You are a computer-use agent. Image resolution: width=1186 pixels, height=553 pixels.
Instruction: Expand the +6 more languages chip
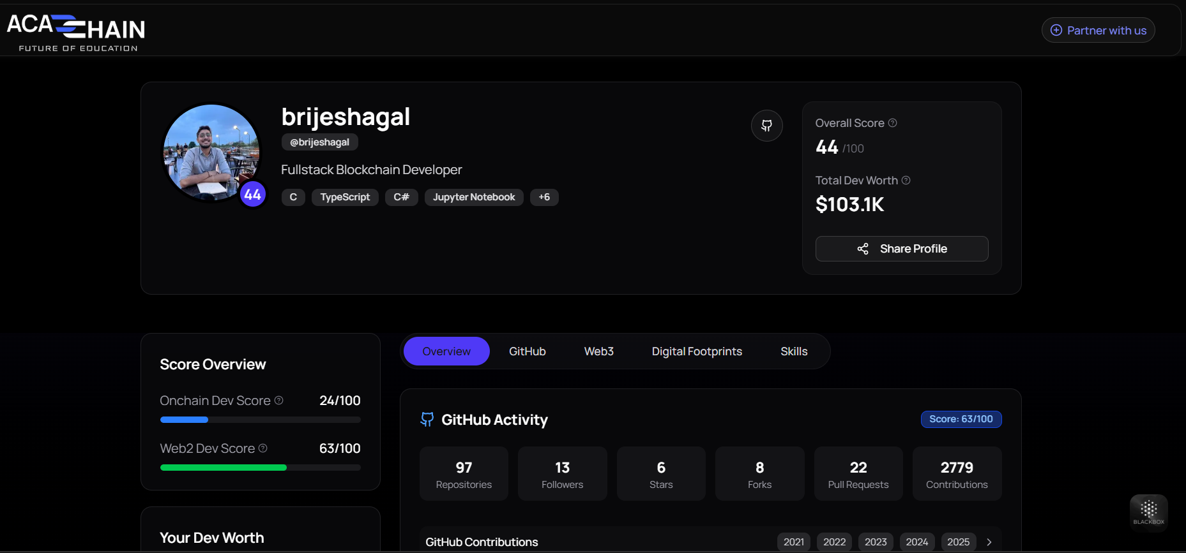pyautogui.click(x=544, y=197)
